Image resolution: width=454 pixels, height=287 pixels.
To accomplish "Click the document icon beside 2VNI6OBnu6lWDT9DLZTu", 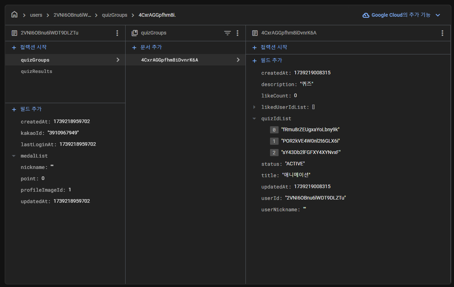I will 14,33.
